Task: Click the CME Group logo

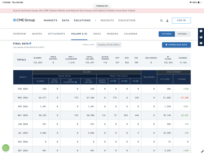Action: point(24,20)
